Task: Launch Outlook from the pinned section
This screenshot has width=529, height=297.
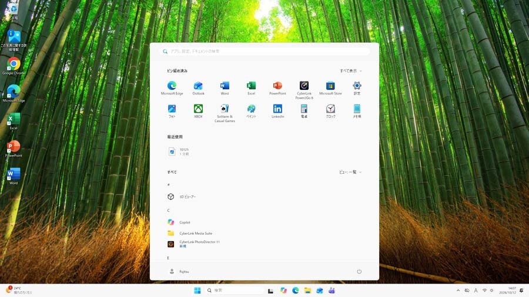Action: (x=199, y=88)
